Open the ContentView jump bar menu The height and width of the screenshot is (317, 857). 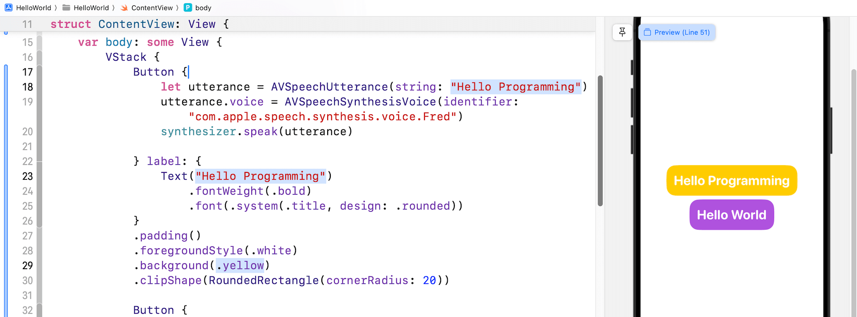click(x=152, y=8)
